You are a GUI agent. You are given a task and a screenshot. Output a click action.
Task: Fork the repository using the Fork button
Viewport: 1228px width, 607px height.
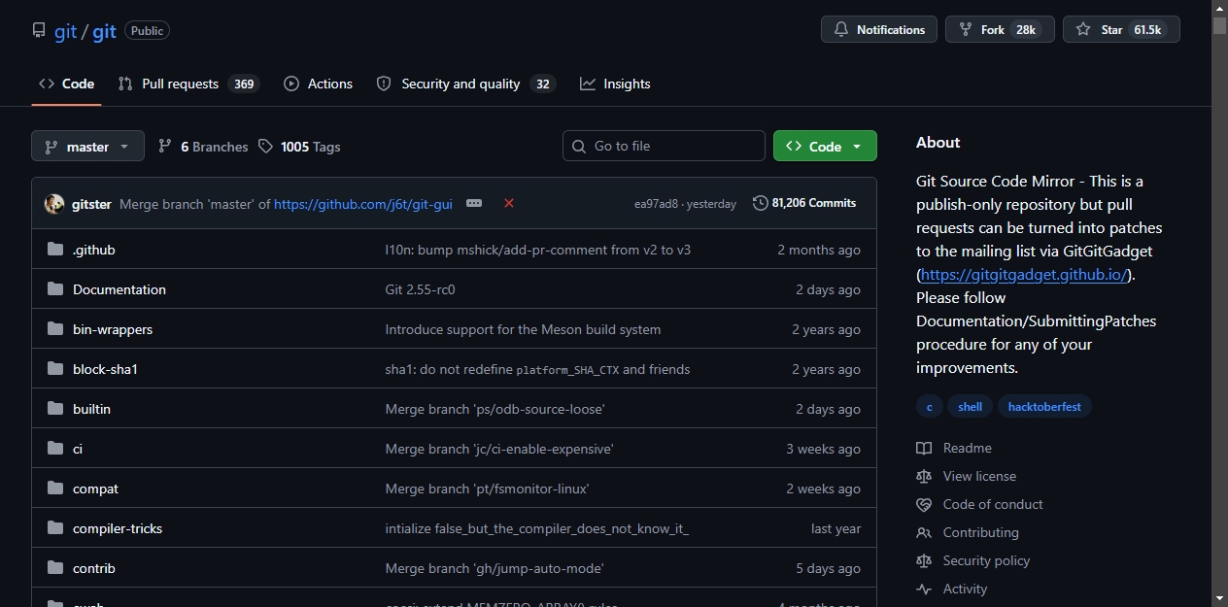1000,29
